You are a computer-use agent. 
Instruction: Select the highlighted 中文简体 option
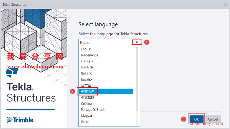[x=106, y=91]
